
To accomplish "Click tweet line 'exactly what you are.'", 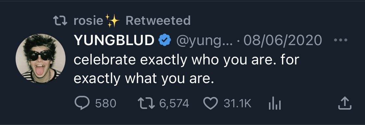I will tap(144, 79).
